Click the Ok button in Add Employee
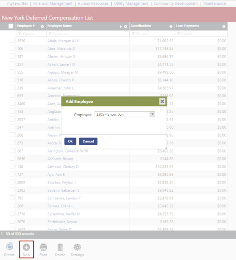Image resolution: width=236 pixels, height=260 pixels. (70, 141)
